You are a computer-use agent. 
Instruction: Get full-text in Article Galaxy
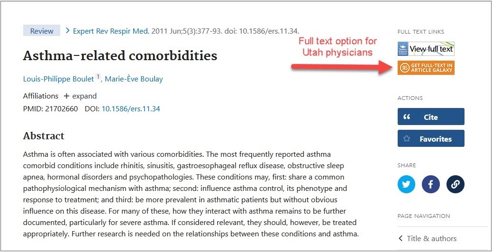(426, 68)
